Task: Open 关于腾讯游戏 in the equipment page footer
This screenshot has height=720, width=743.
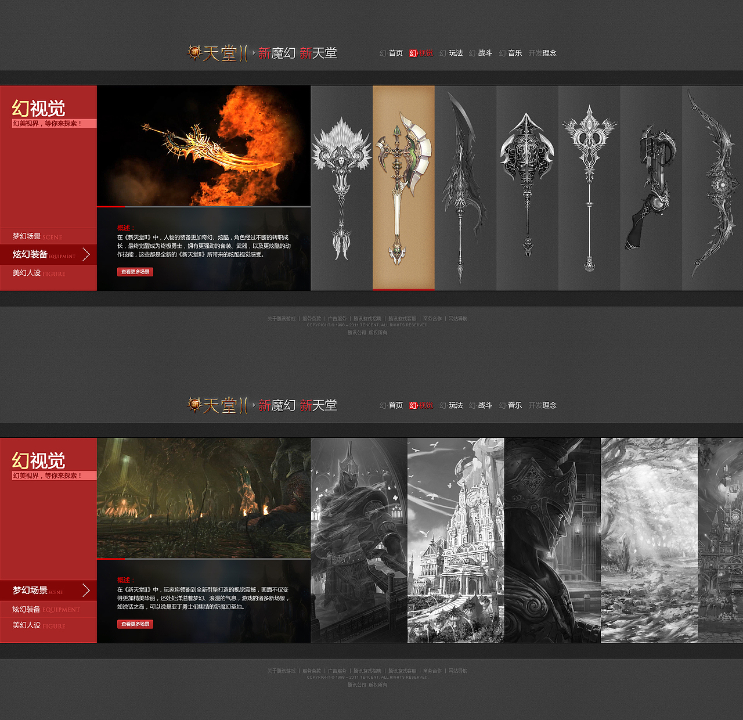Action: pos(282,319)
